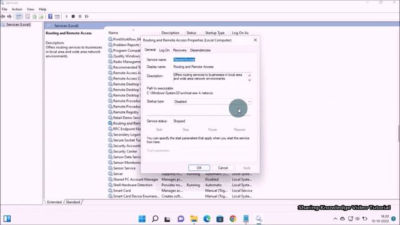Open Windows Start button on taskbar
Viewport: 400px width, 225px height.
142,219
